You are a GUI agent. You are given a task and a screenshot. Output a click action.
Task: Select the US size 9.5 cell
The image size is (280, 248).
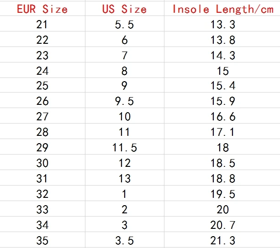point(124,100)
